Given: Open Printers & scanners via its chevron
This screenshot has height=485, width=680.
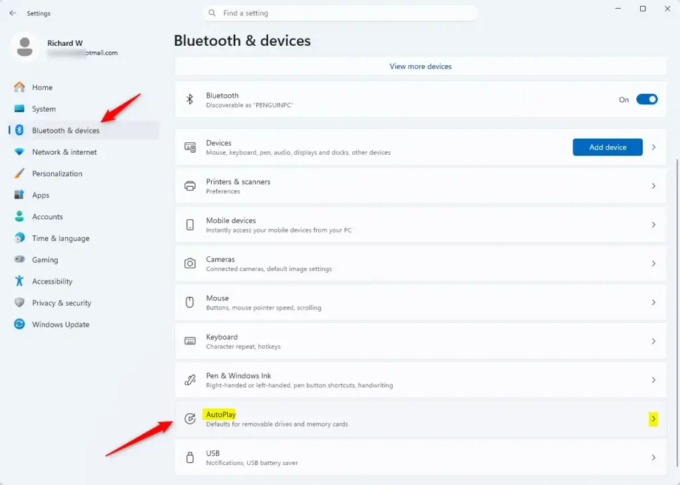Looking at the screenshot, I should (653, 186).
